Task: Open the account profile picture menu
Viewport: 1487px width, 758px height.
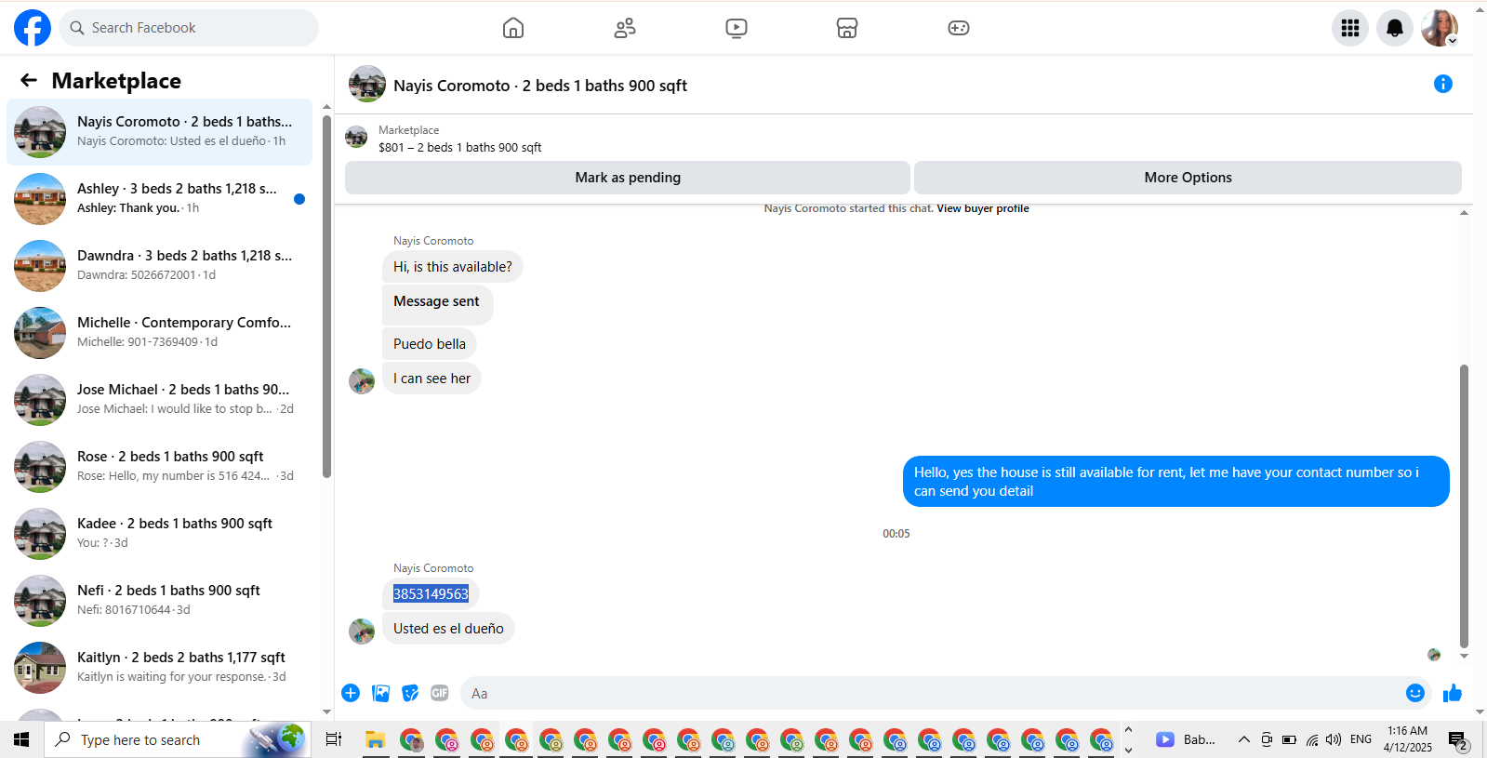Action: pos(1440,28)
